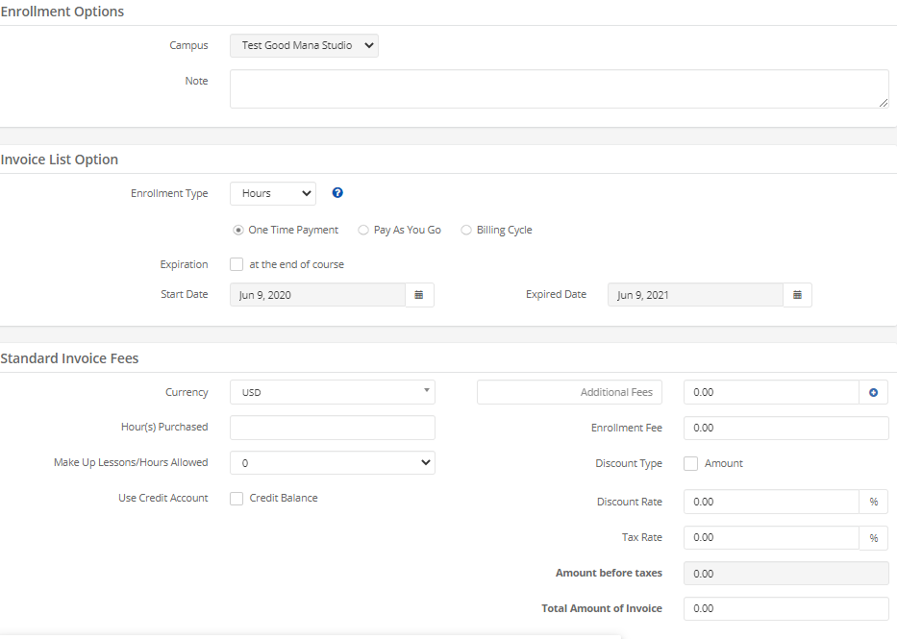This screenshot has height=639, width=897.
Task: Click the Enrollment Fee input
Action: pyautogui.click(x=786, y=429)
